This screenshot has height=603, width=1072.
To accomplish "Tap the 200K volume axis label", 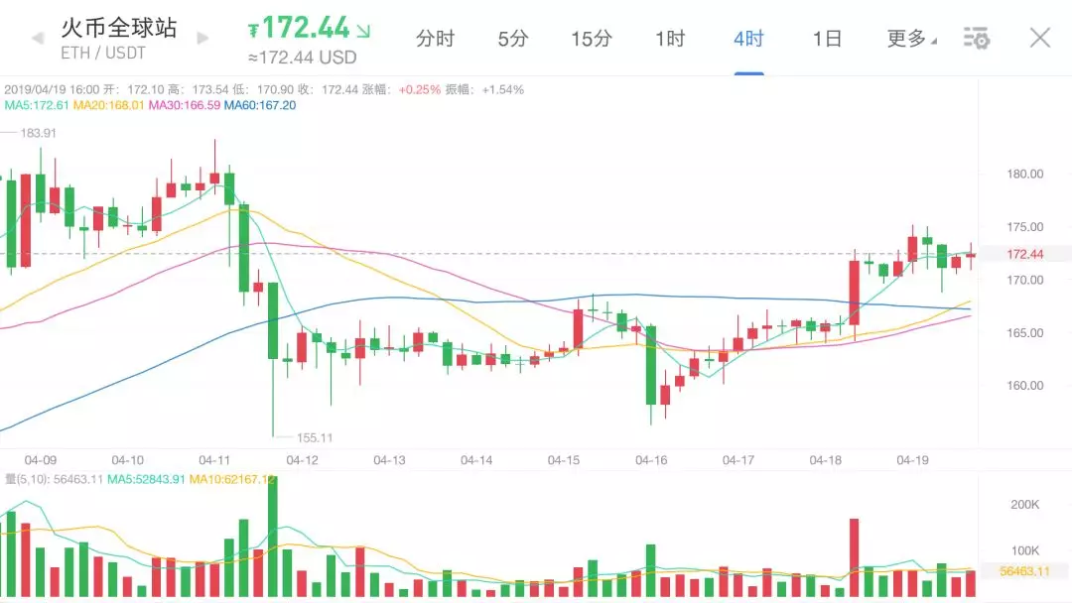I will pyautogui.click(x=1024, y=505).
